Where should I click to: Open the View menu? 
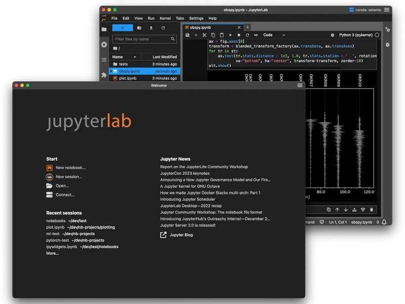pos(138,18)
